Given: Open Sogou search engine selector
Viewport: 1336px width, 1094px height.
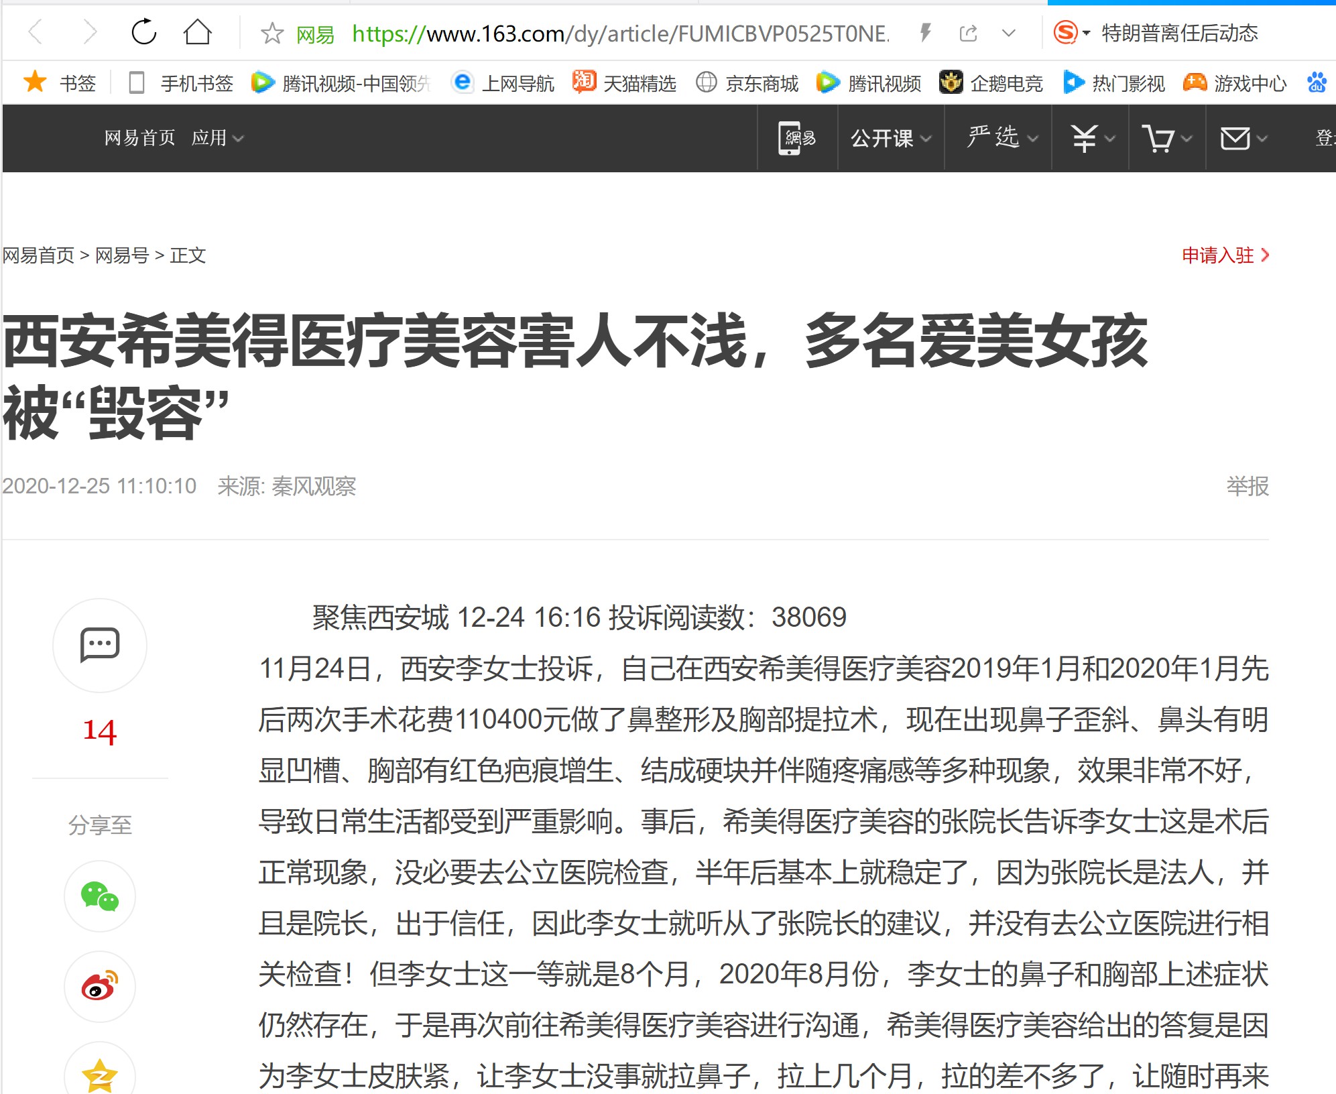Looking at the screenshot, I should (1071, 32).
